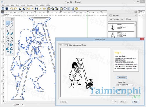Click the Zoom in magnifier icon

tap(57, 8)
